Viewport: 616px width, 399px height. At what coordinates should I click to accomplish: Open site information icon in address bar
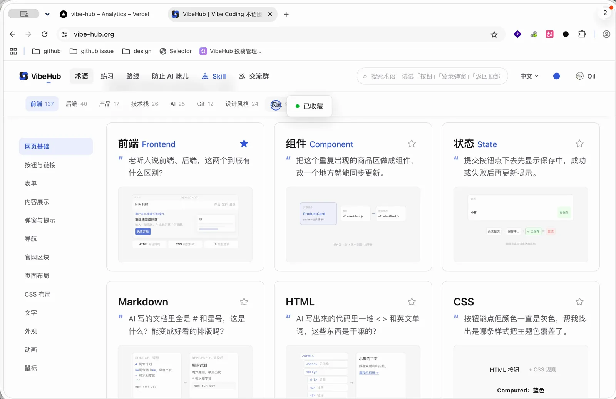point(64,34)
